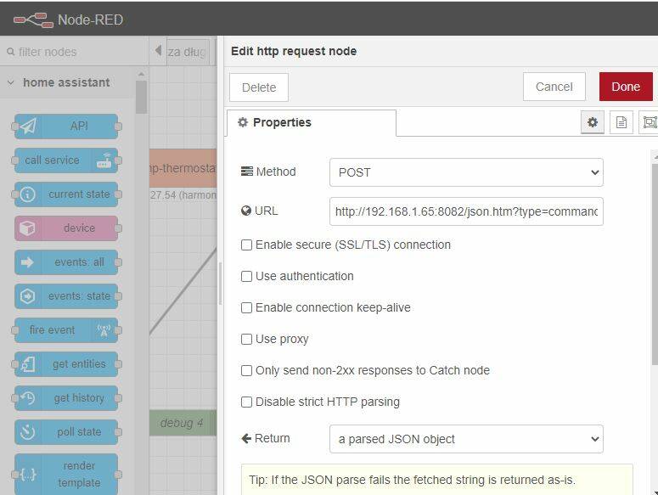Select the call service node icon
The height and width of the screenshot is (495, 658).
click(104, 160)
